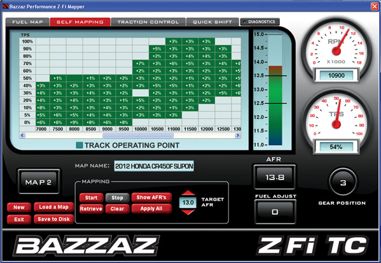Select the +7% cell at 70% TPS
This screenshot has width=381, height=263.
141,64
